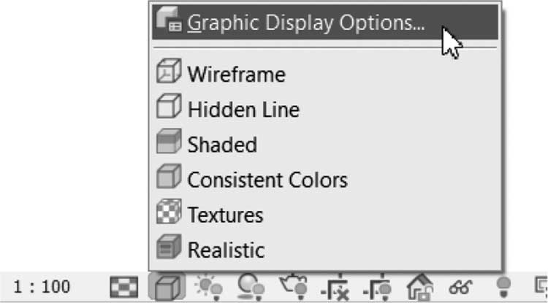
Task: Click the Textures checkered cube icon
Action: click(169, 212)
